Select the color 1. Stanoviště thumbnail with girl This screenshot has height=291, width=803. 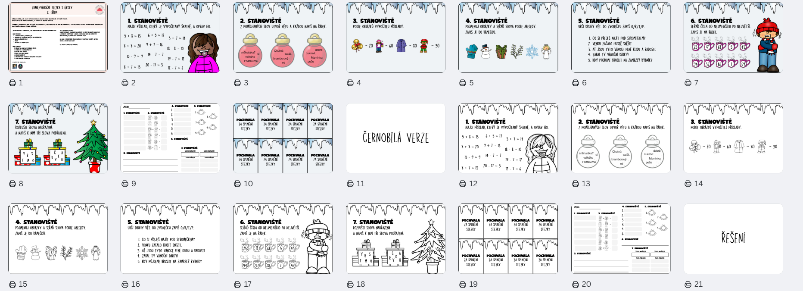(171, 38)
